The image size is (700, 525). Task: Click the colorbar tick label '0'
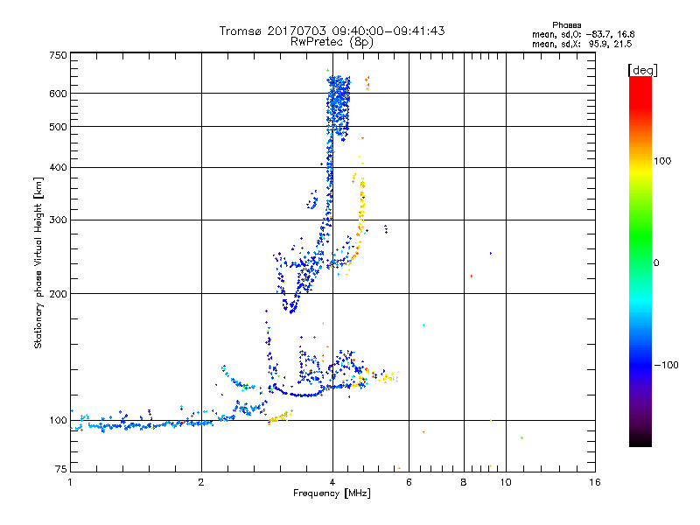click(x=656, y=262)
